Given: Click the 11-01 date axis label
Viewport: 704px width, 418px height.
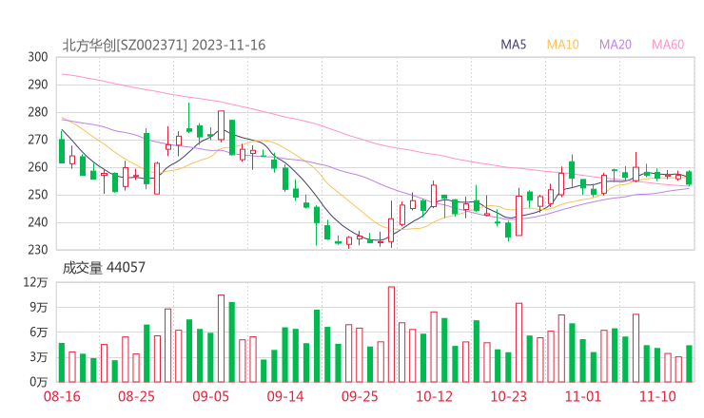Looking at the screenshot, I should click(x=583, y=396).
